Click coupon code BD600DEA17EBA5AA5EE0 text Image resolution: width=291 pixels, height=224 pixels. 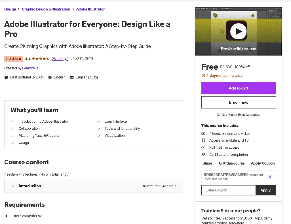[x=226, y=174]
